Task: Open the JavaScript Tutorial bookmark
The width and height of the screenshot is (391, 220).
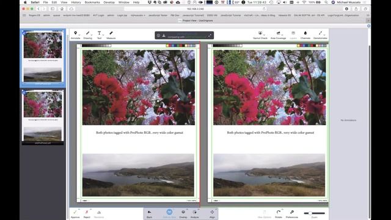Action: pyautogui.click(x=230, y=15)
